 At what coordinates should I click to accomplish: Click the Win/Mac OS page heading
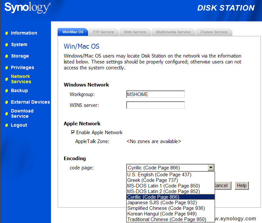point(82,46)
